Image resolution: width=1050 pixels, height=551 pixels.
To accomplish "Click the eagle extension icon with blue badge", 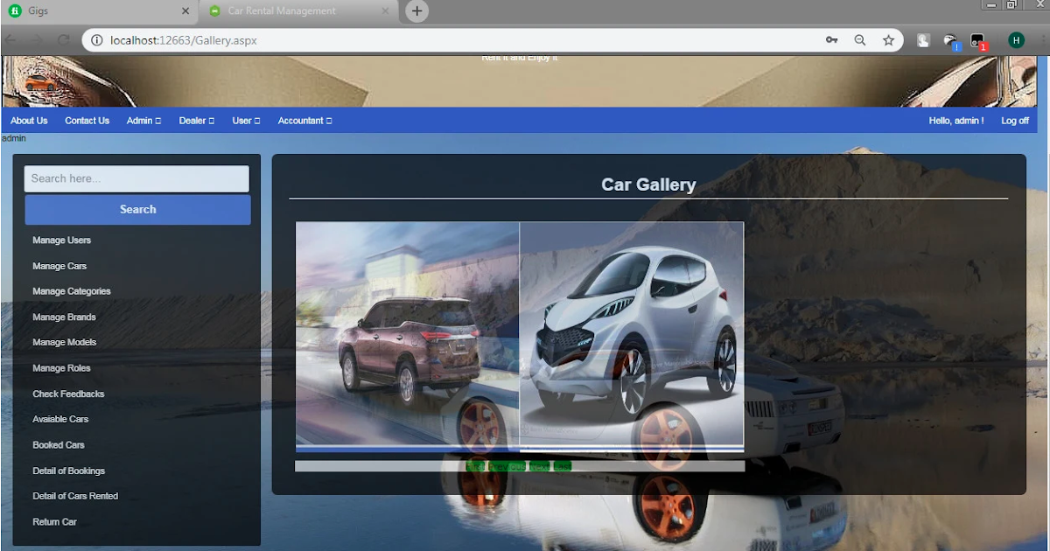I will point(949,39).
